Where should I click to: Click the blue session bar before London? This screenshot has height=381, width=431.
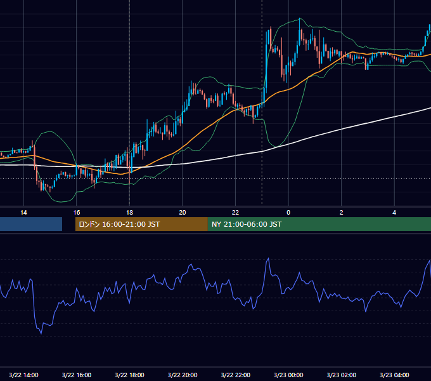point(31,224)
